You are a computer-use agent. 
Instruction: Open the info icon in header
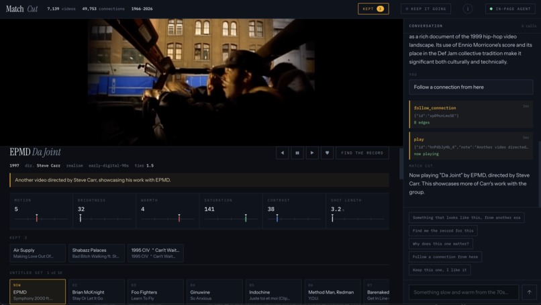coord(468,9)
